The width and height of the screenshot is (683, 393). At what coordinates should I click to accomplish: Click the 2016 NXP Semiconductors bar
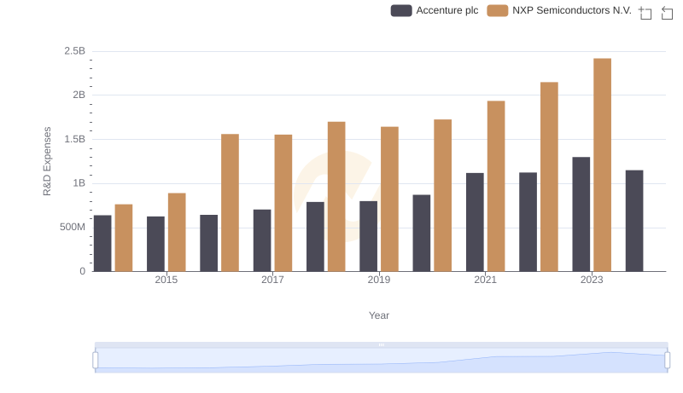230,203
